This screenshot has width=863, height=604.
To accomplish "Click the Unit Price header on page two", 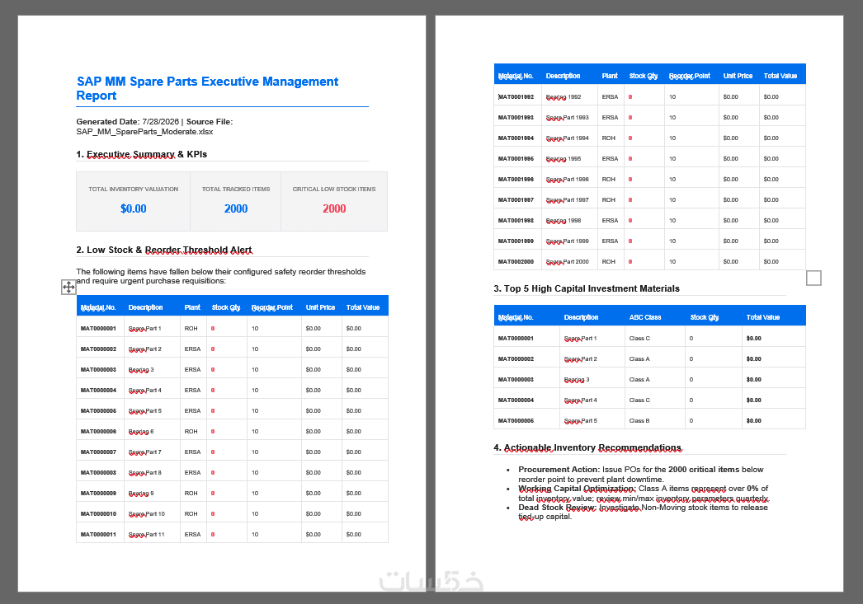I will (738, 76).
